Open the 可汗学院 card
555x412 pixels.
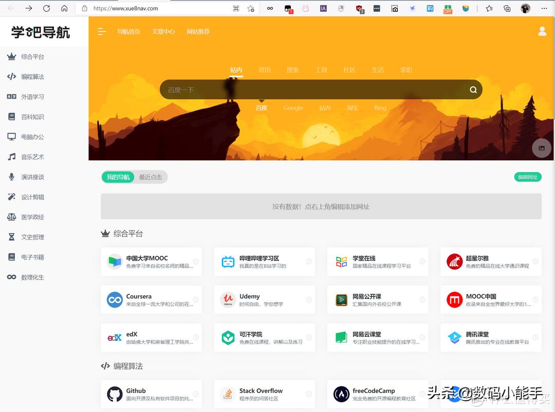coord(265,338)
